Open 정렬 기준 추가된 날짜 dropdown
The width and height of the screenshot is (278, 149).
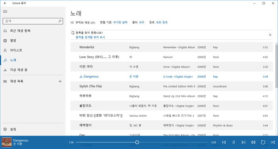120,22
